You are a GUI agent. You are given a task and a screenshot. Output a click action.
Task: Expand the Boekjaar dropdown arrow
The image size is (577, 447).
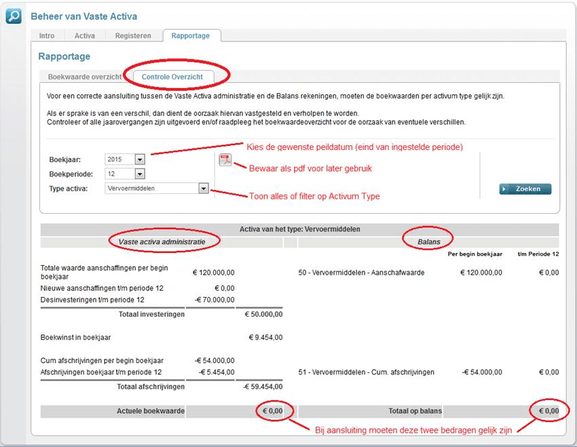(x=140, y=159)
